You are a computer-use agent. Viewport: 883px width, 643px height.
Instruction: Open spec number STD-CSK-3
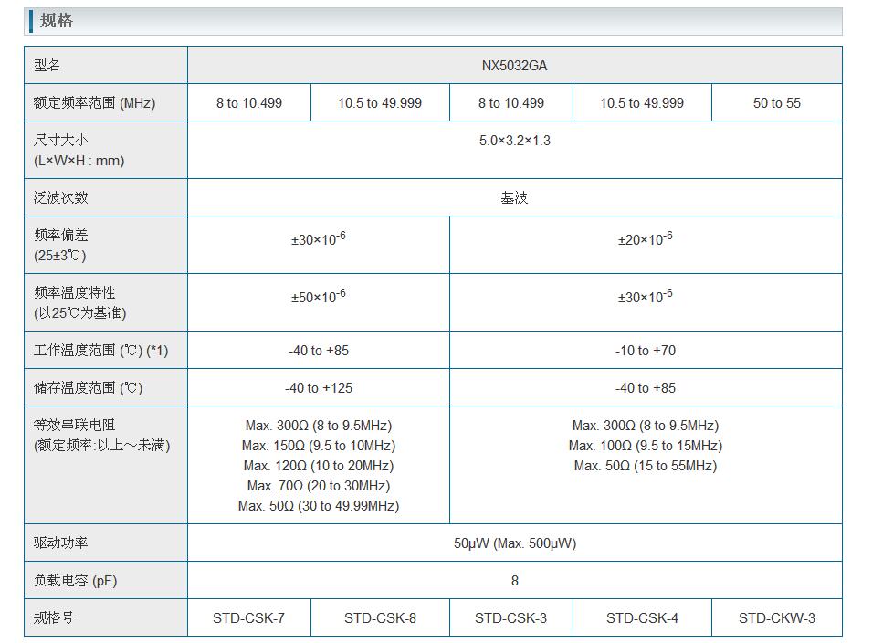point(510,618)
